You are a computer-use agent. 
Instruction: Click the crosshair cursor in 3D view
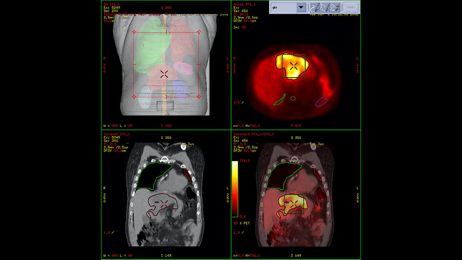pos(164,74)
